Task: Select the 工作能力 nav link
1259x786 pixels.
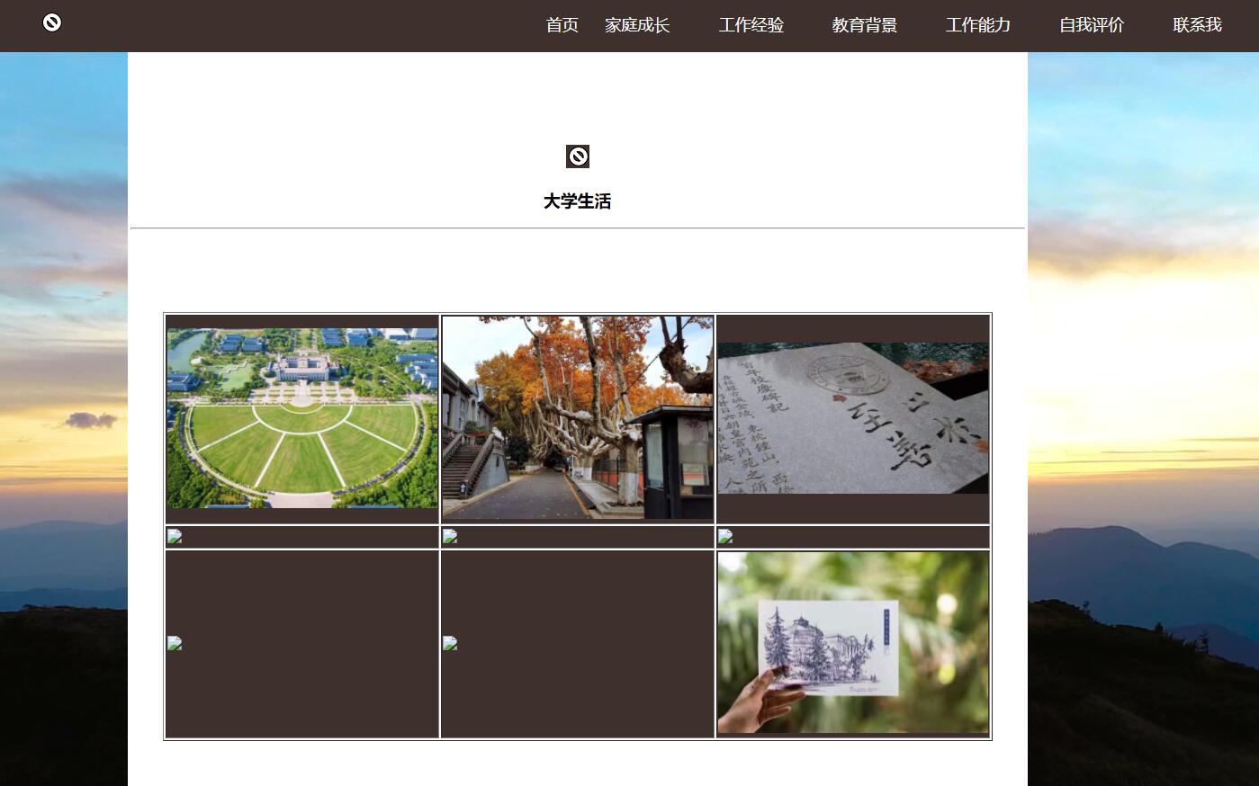Action: coord(977,25)
